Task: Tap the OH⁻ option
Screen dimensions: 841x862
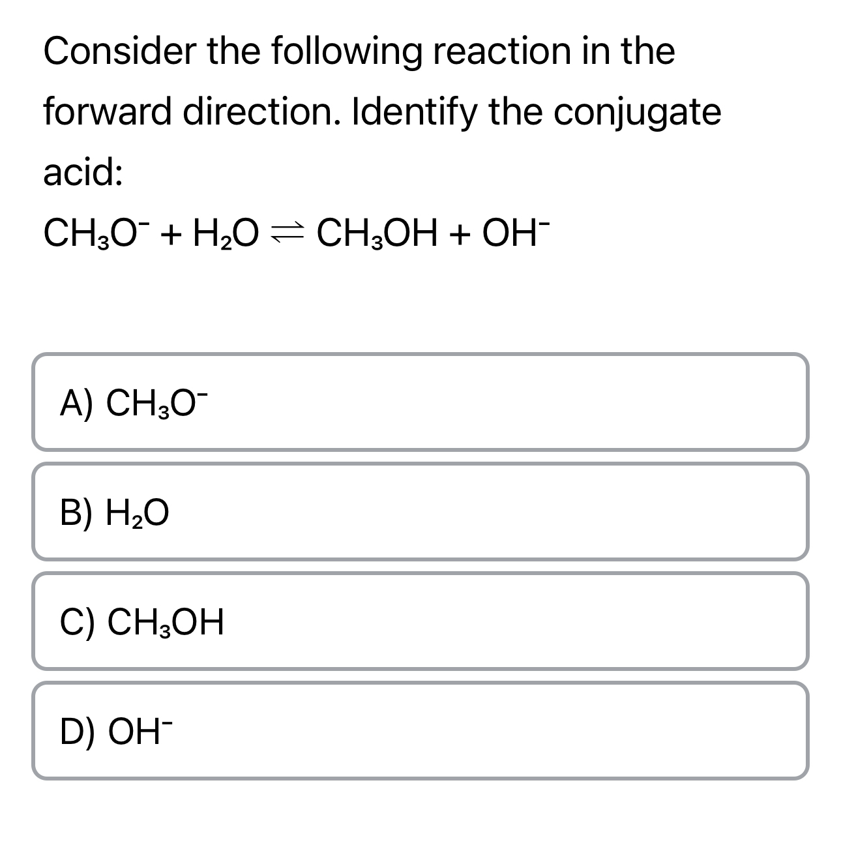Action: (114, 732)
